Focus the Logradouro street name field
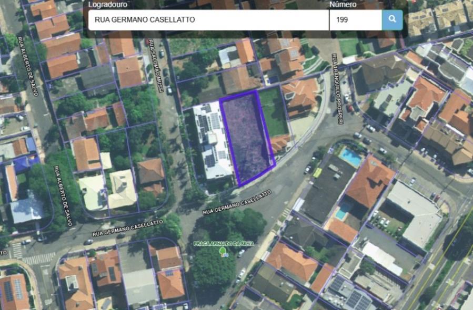This screenshot has height=310, width=473. tap(208, 20)
